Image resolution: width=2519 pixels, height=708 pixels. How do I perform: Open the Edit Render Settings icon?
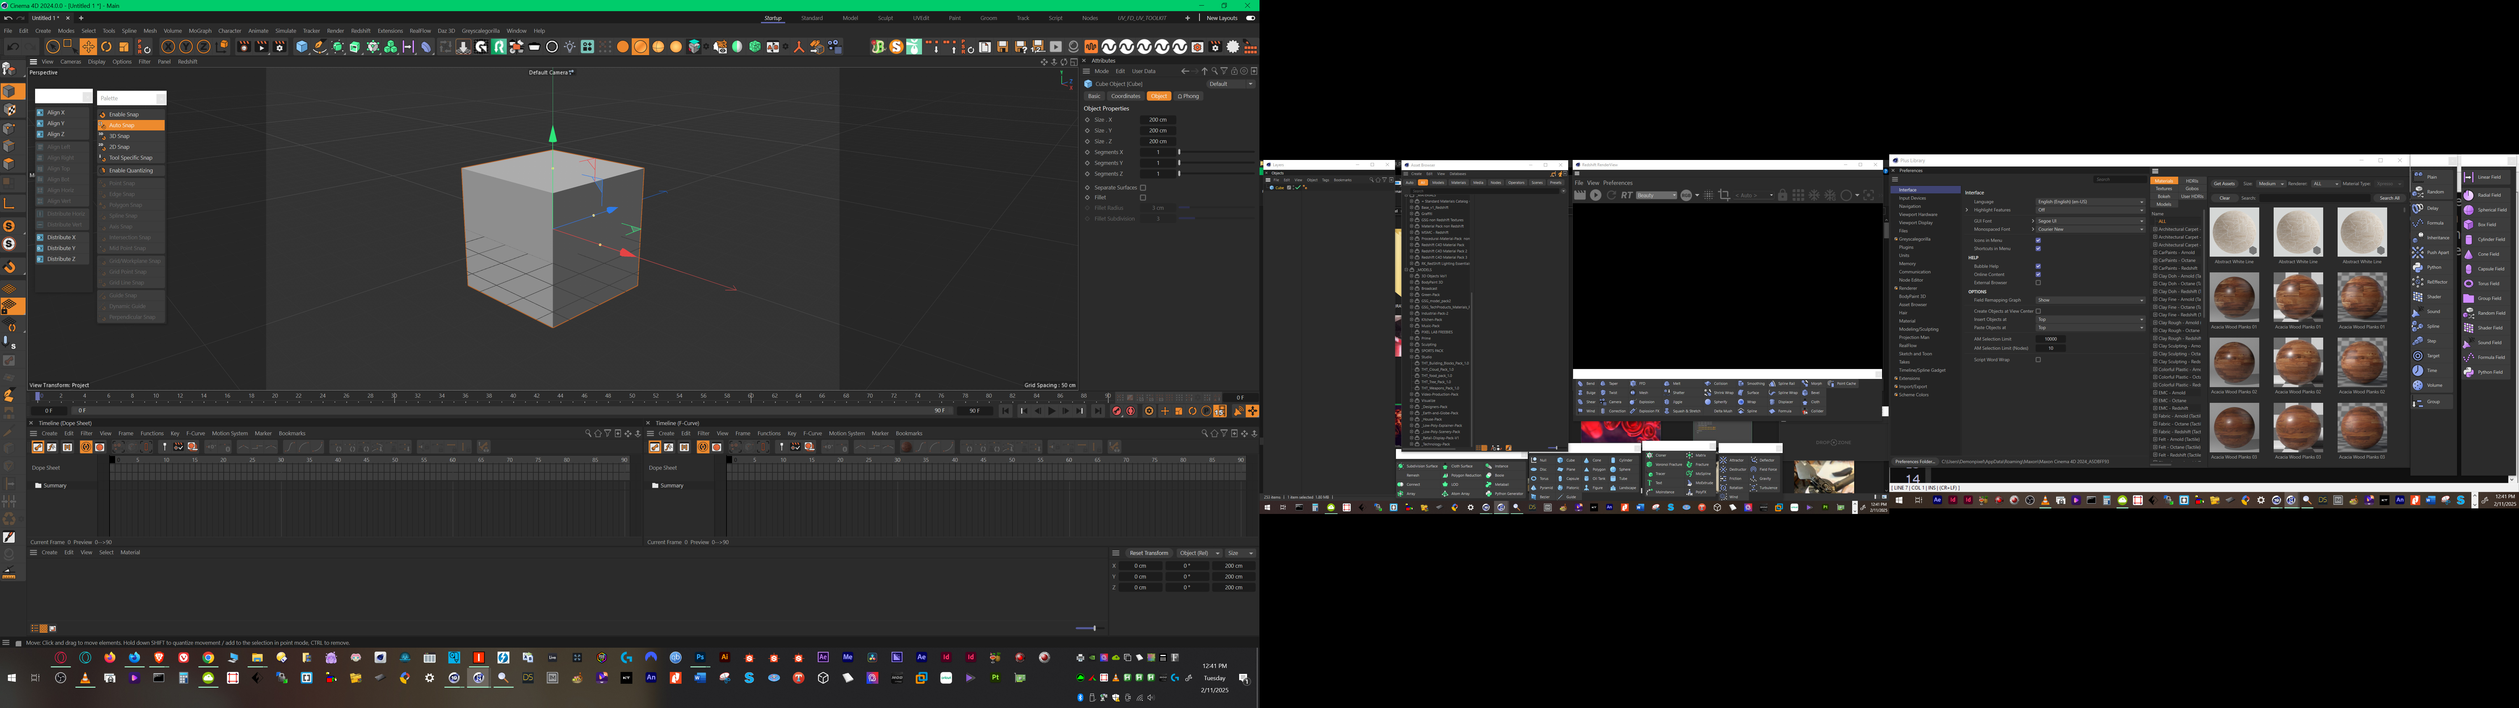point(280,47)
